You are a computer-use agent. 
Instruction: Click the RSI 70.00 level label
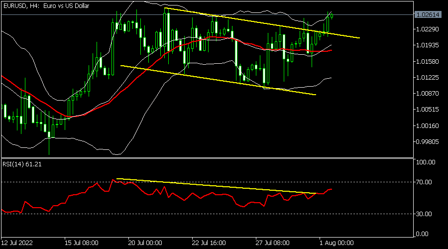(x=424, y=182)
